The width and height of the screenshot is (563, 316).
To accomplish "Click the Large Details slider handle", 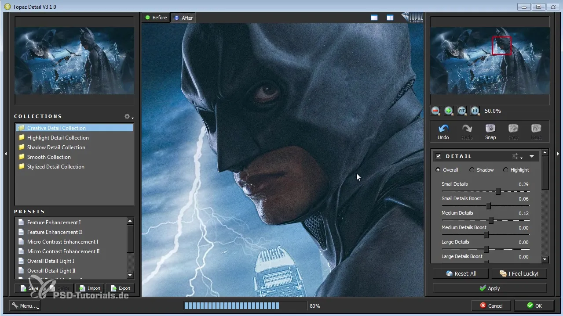I will coord(486,249).
